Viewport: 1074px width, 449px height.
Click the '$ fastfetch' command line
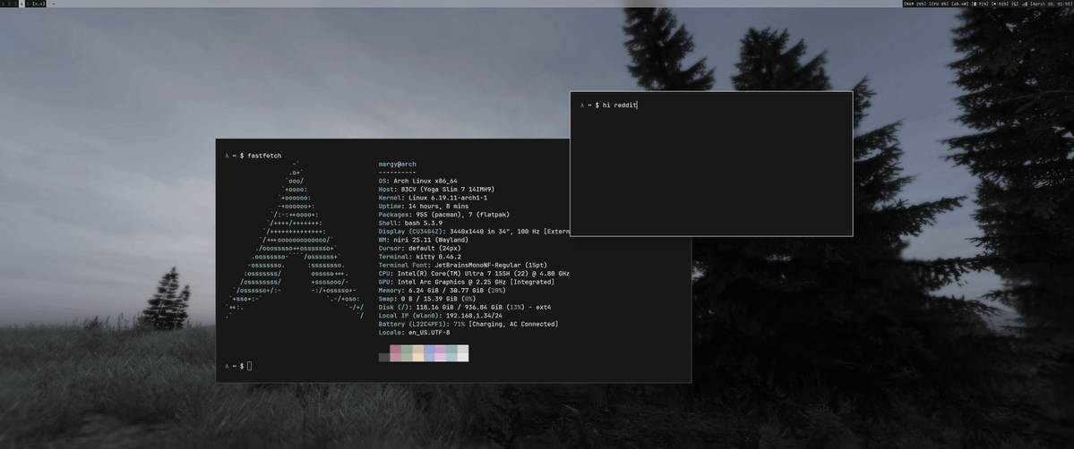point(253,156)
